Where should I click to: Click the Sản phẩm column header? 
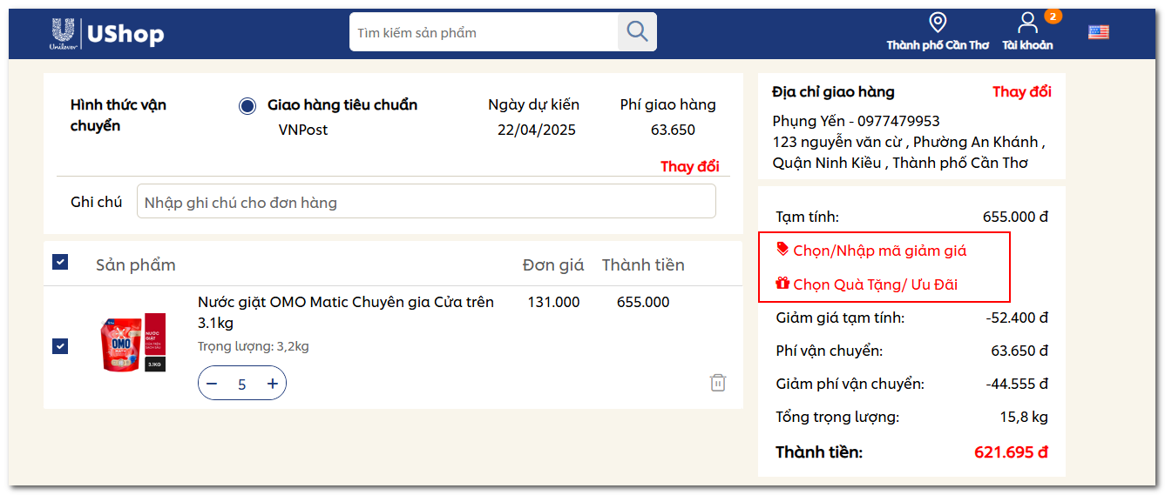click(136, 264)
